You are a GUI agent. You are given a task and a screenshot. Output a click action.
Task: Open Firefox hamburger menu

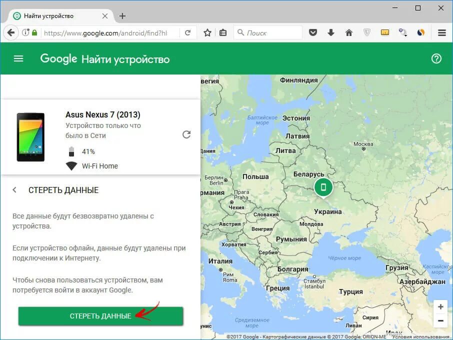(441, 32)
